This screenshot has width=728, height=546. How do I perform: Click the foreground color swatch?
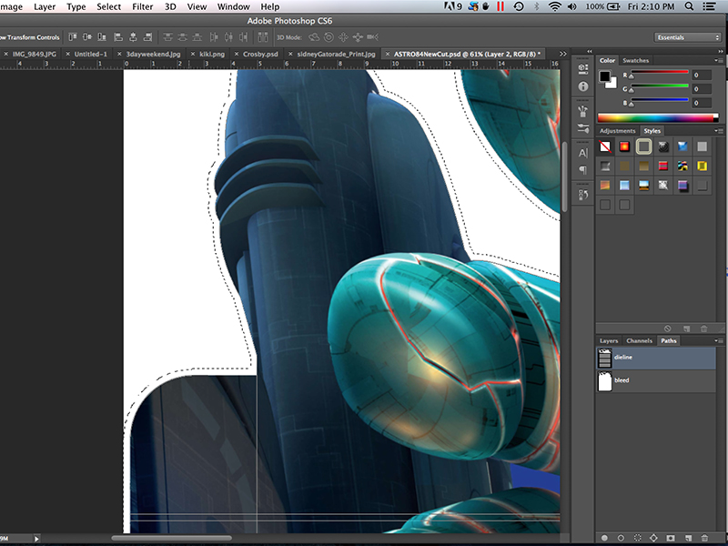pyautogui.click(x=604, y=76)
